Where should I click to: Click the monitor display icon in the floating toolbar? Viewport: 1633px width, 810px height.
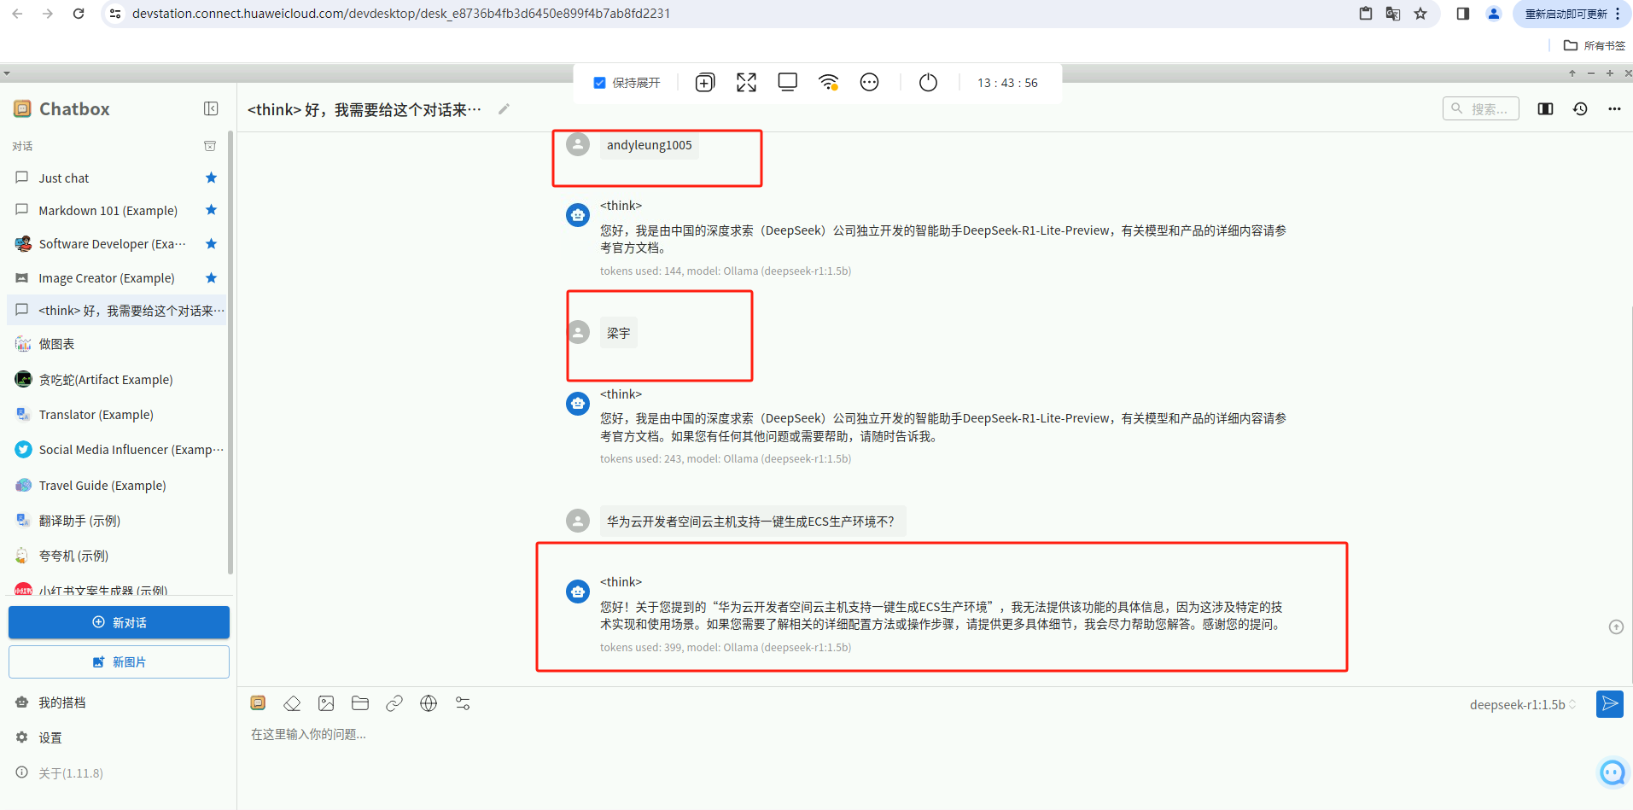click(x=787, y=83)
